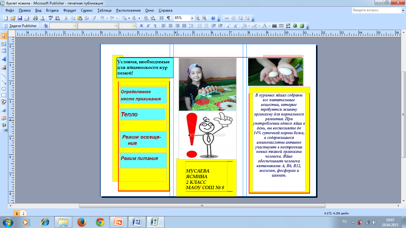Select the Line drawing tool
This screenshot has width=406, height=228.
[4, 76]
